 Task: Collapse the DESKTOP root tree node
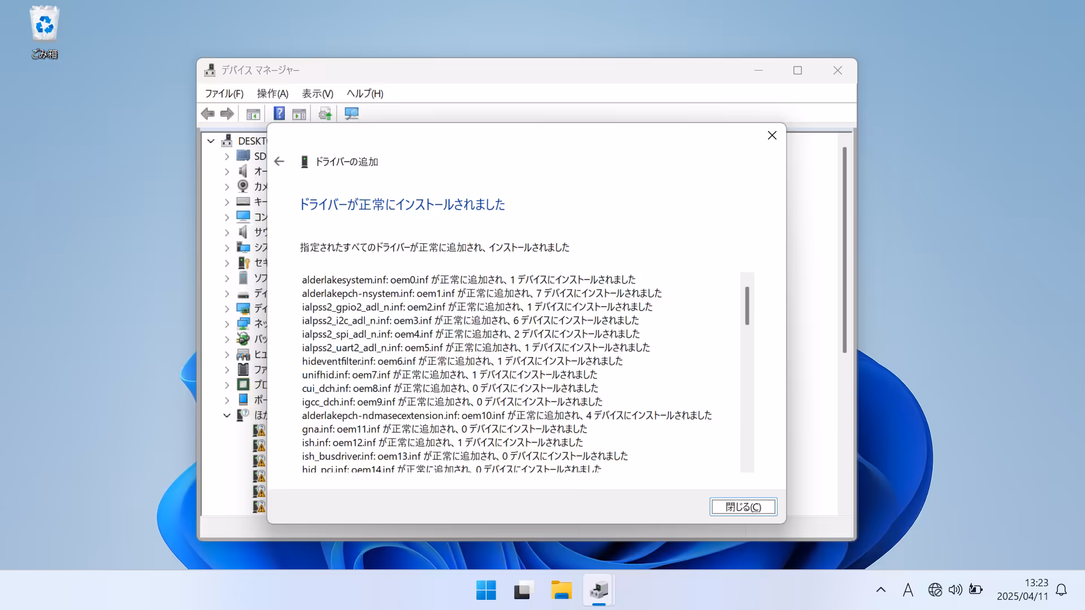click(x=211, y=141)
